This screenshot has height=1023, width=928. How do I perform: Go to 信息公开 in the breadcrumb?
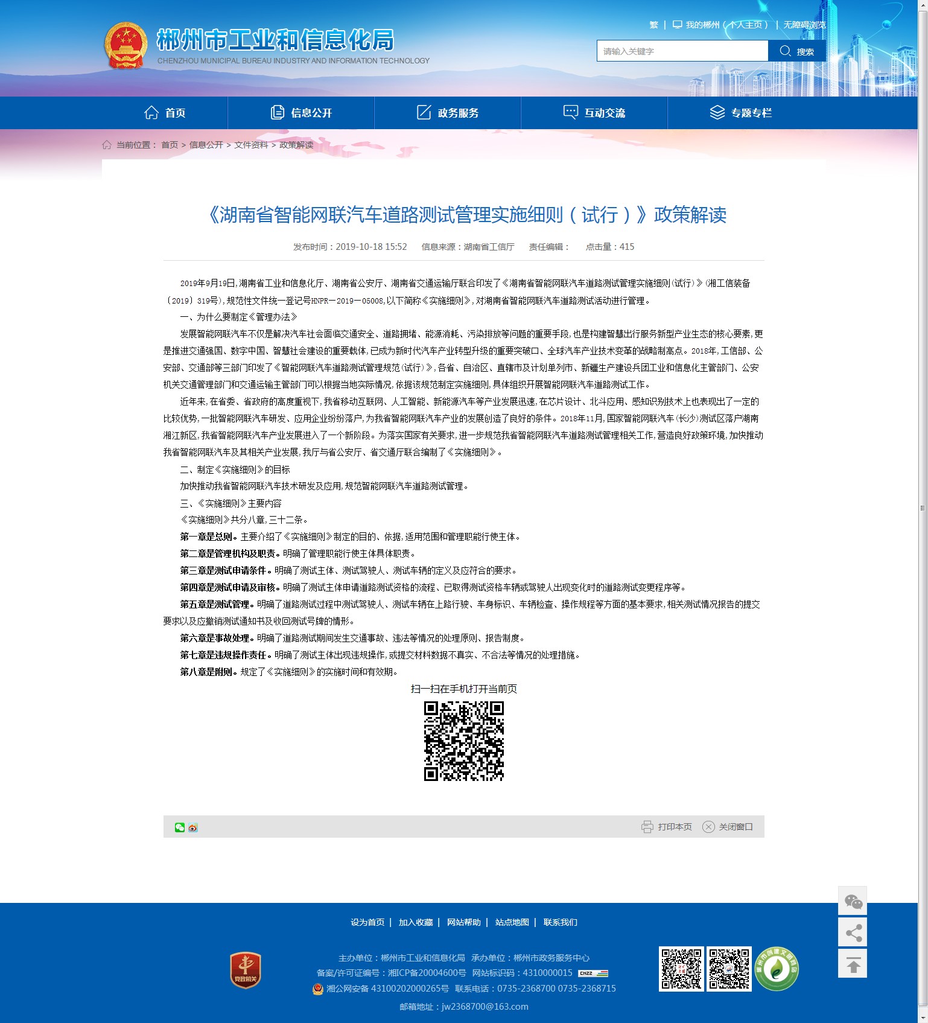[206, 145]
